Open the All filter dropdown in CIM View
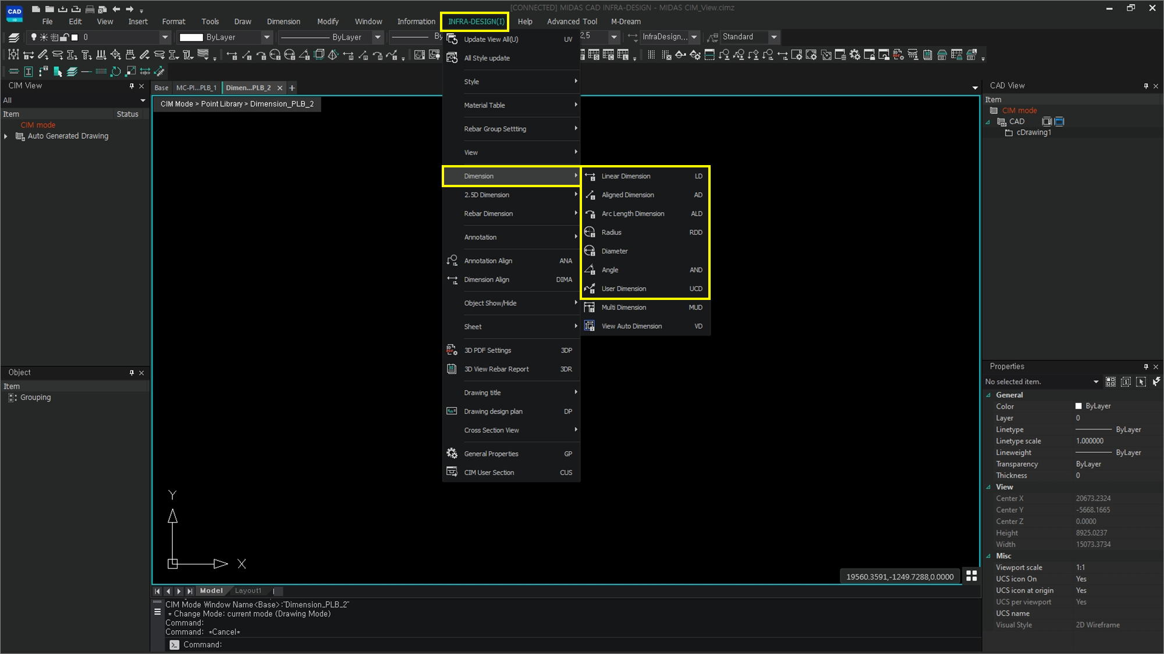The width and height of the screenshot is (1164, 654). tap(143, 101)
